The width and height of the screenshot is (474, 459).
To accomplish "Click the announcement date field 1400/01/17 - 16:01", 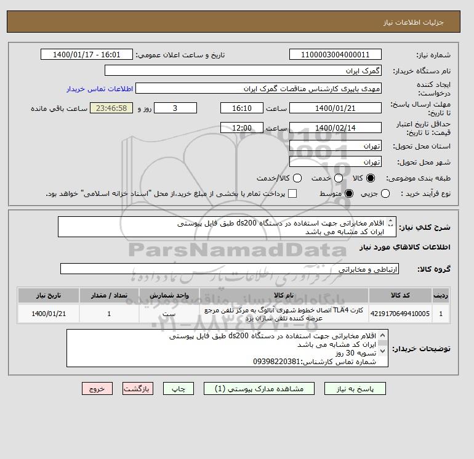I will tap(86, 55).
